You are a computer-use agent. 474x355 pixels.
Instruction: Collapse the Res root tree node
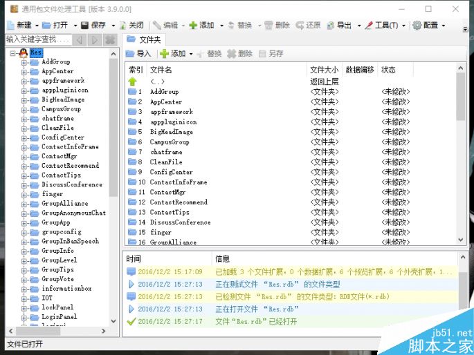click(x=13, y=52)
